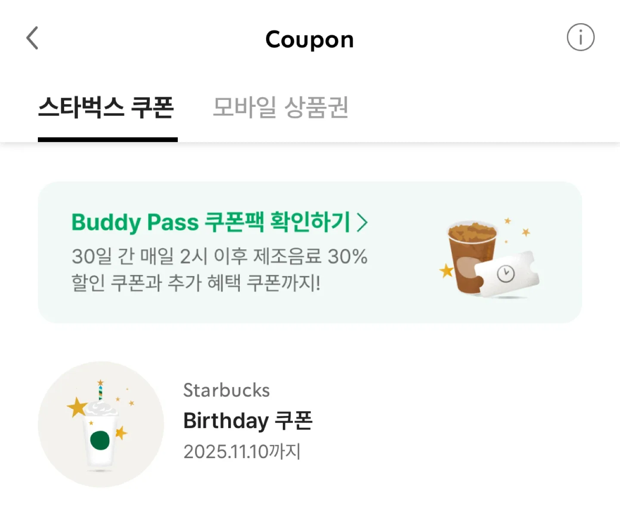Tap the back arrow icon
The width and height of the screenshot is (620, 509).
coord(32,38)
